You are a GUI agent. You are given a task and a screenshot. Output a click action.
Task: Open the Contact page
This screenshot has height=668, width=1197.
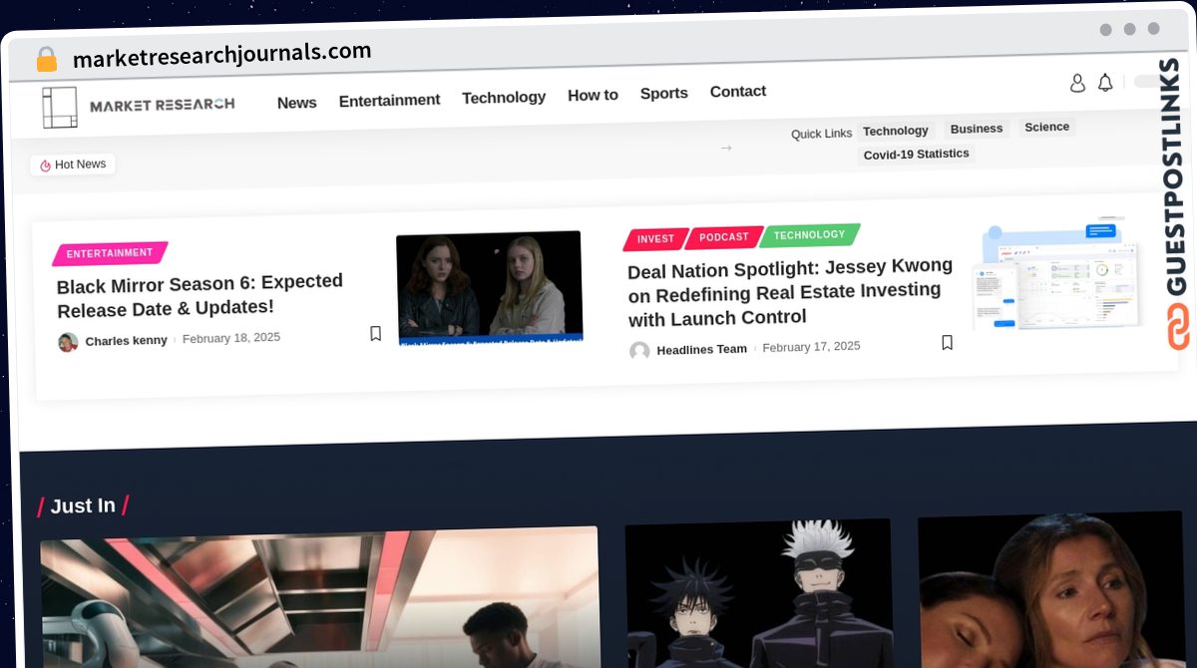738,91
